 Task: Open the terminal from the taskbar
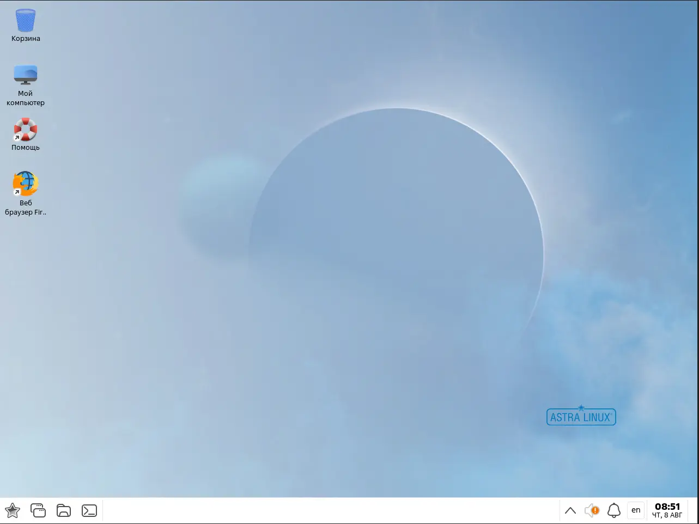[89, 510]
